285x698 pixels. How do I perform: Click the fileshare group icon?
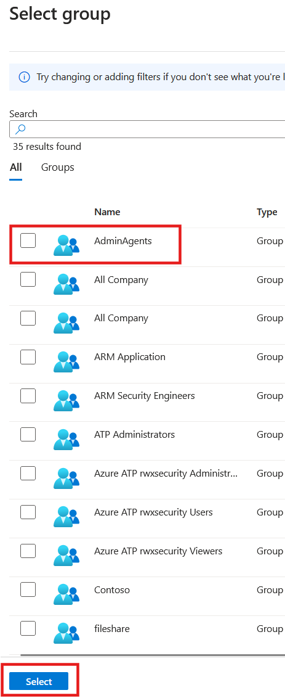tap(66, 633)
